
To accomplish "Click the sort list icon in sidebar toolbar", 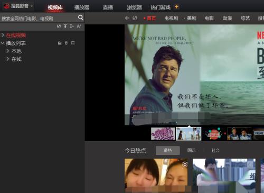I will coord(72,26).
